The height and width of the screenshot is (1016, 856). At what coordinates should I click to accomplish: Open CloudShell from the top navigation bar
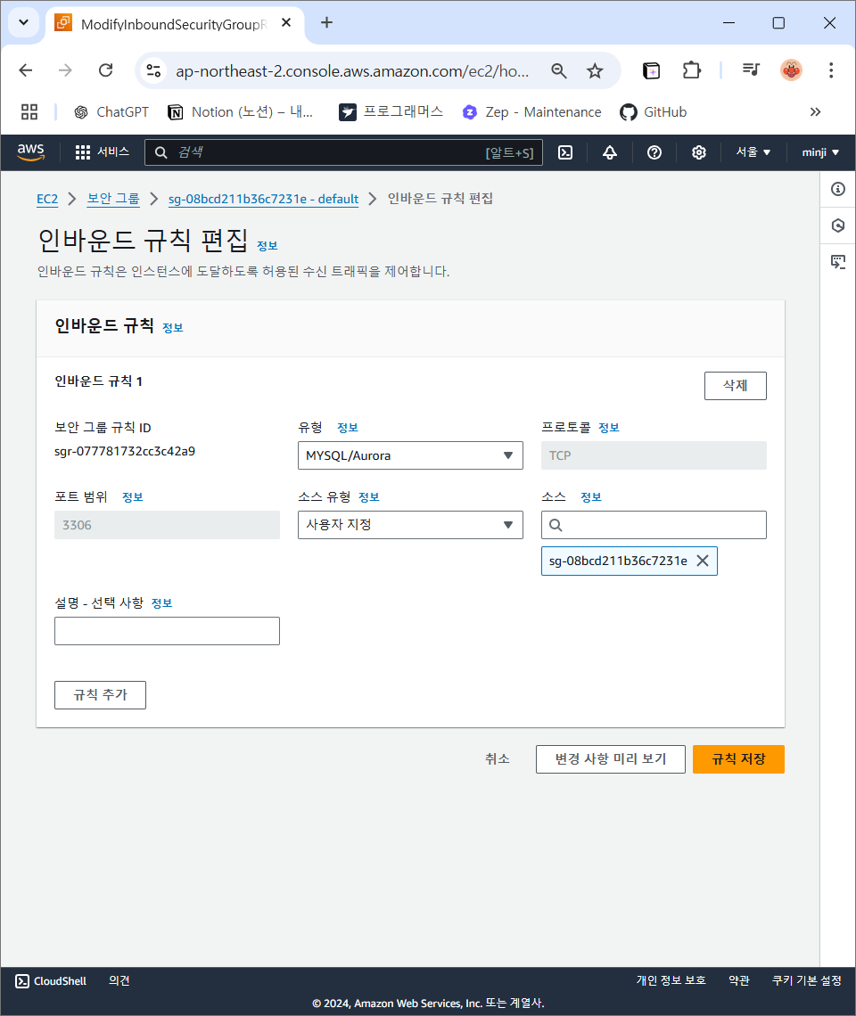(565, 152)
